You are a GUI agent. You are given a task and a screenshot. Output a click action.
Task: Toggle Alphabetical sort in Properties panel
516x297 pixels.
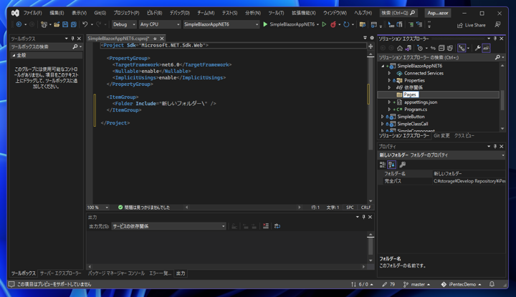pyautogui.click(x=391, y=165)
